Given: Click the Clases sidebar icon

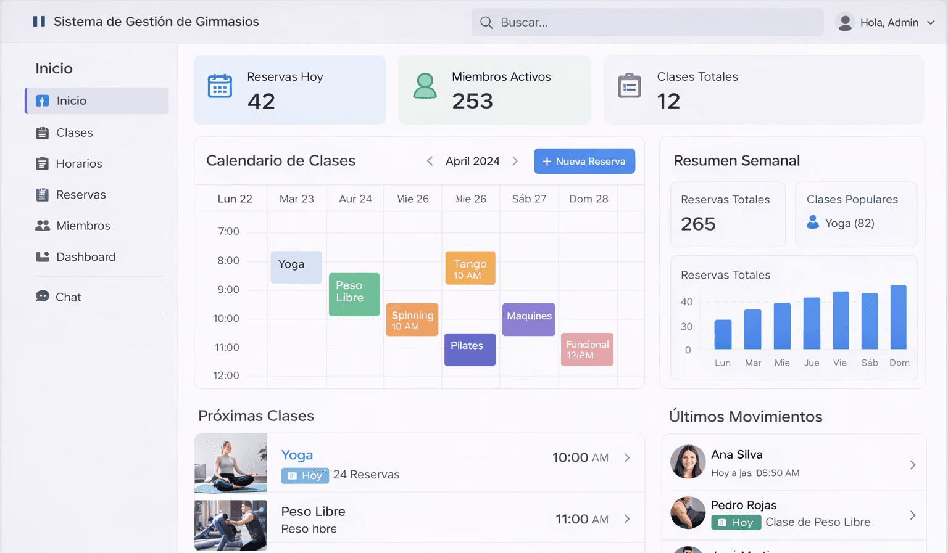Looking at the screenshot, I should 42,133.
